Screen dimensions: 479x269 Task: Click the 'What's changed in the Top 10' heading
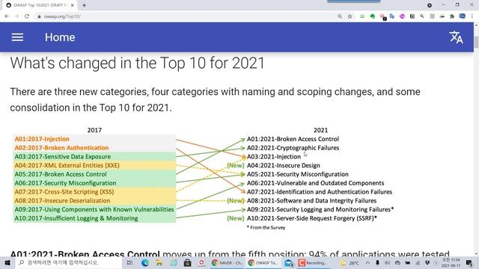tap(137, 63)
